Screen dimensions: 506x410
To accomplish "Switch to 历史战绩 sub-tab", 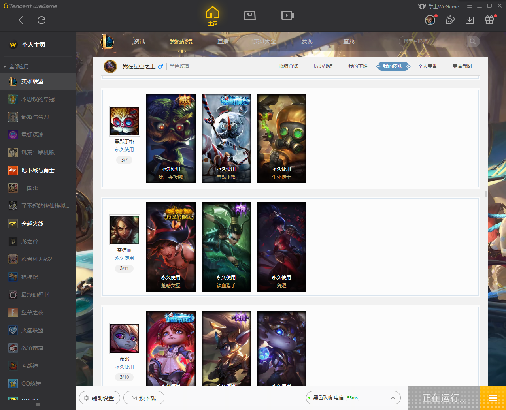I will click(x=323, y=66).
